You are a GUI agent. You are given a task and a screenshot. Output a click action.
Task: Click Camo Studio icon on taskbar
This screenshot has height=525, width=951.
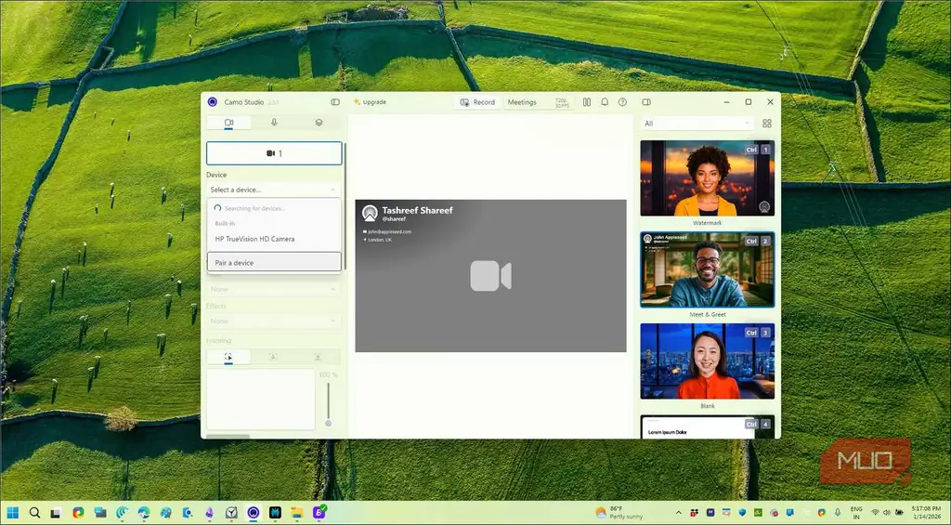(254, 513)
